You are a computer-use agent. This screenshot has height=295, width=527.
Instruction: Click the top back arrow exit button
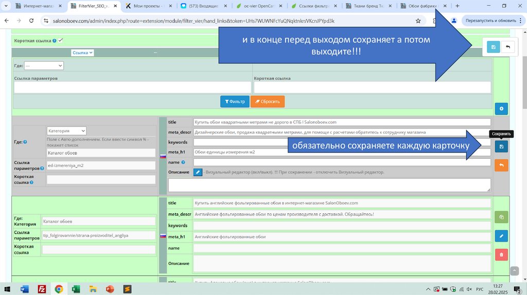[508, 47]
